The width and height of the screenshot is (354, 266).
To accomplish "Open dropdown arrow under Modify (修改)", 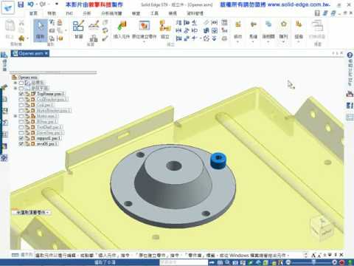I will coord(237,42).
